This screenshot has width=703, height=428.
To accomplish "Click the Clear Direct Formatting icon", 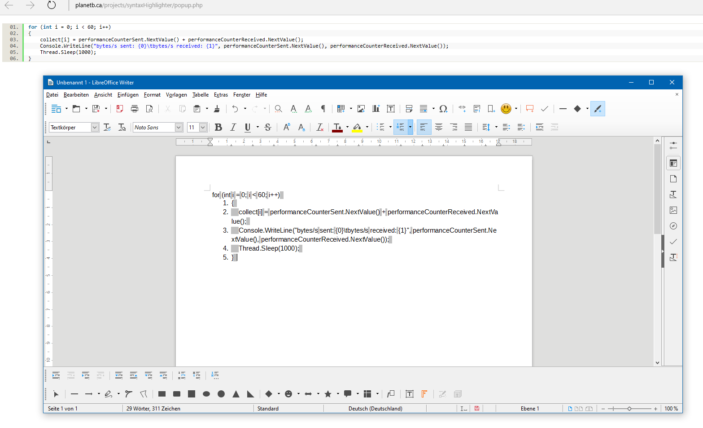I will [x=319, y=127].
